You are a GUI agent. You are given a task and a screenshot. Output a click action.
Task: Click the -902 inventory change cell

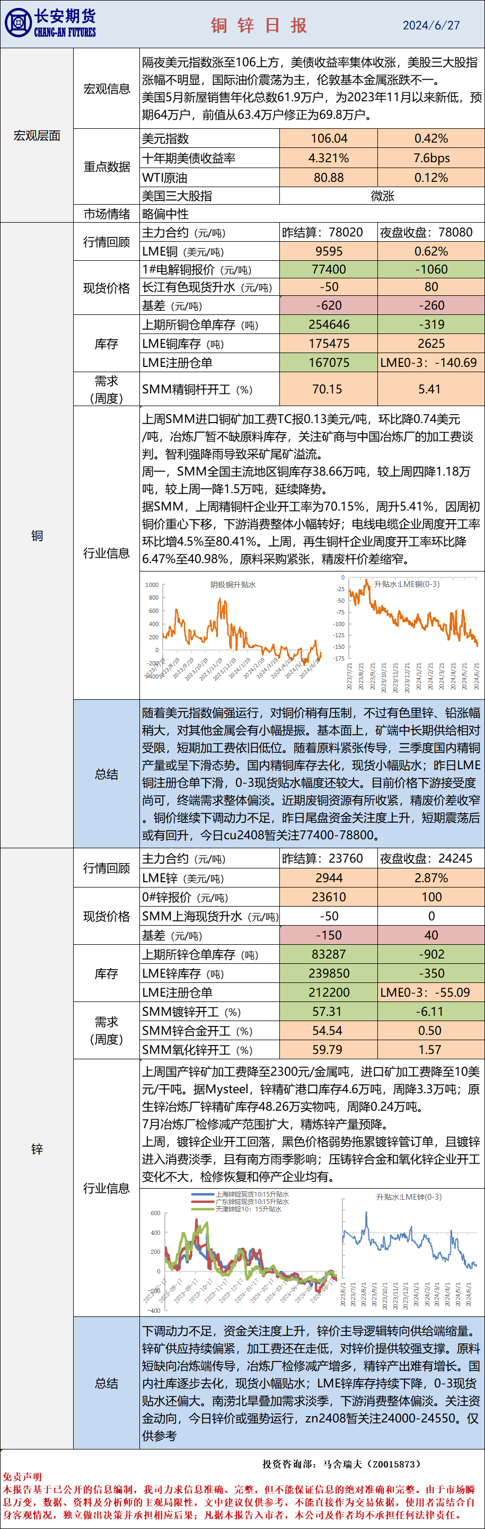tap(431, 954)
